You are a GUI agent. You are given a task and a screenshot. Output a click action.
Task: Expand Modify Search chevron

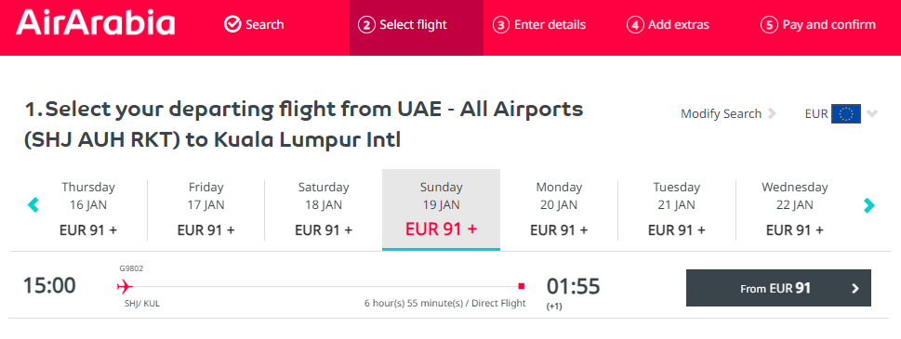click(772, 113)
